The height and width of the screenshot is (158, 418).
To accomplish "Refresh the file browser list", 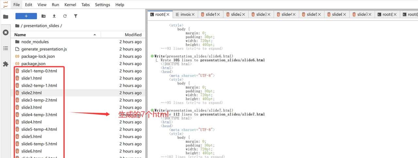I will (65, 16).
